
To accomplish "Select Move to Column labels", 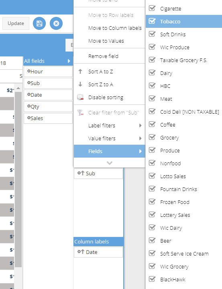I will pyautogui.click(x=115, y=28).
